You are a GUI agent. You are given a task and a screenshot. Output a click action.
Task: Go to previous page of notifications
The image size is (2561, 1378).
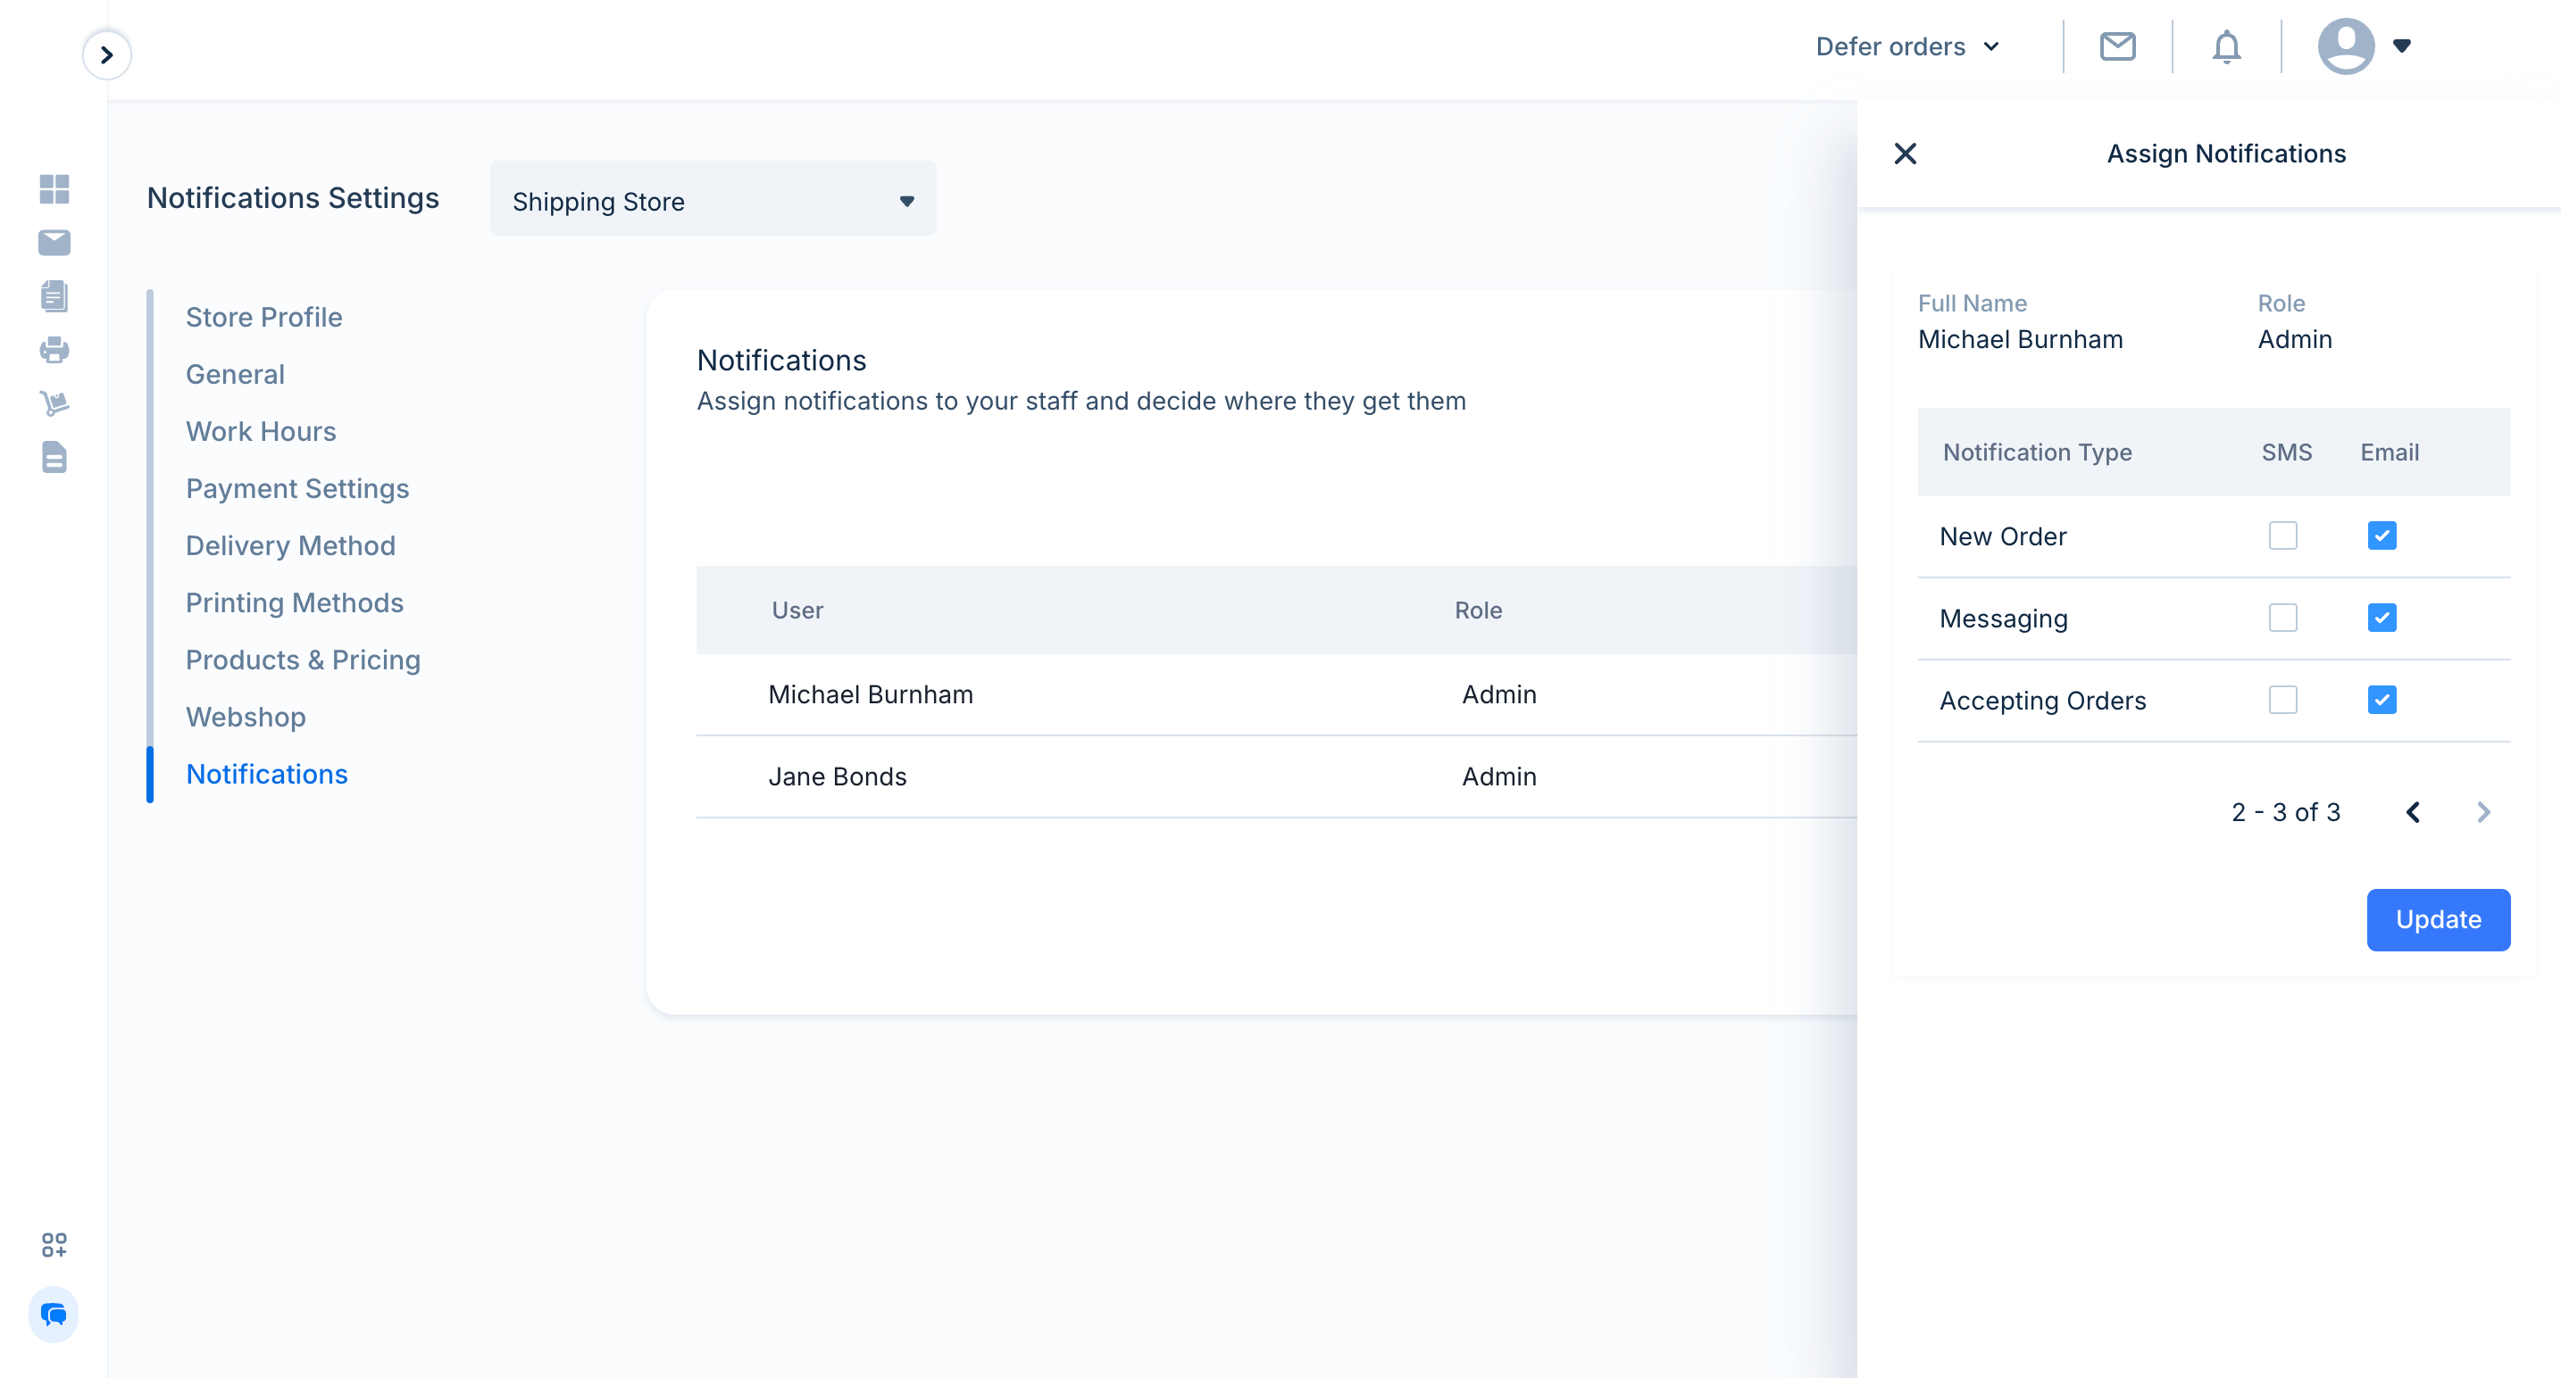point(2413,811)
